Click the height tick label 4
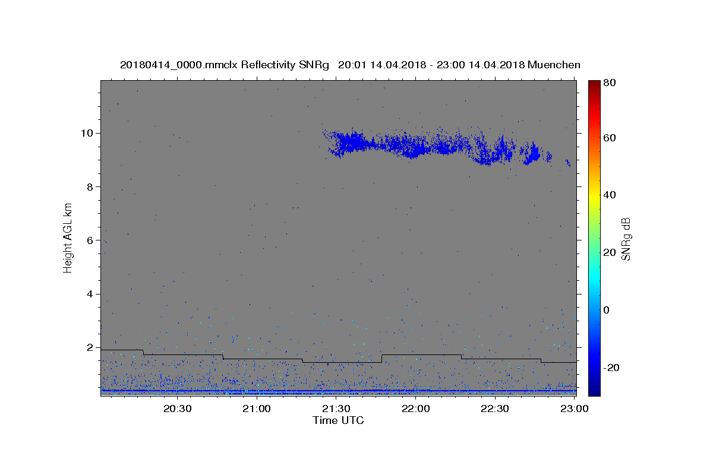713x475 pixels. pos(90,294)
